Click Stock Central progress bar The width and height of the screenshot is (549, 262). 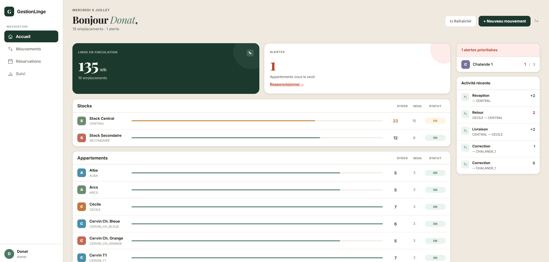tap(257, 121)
